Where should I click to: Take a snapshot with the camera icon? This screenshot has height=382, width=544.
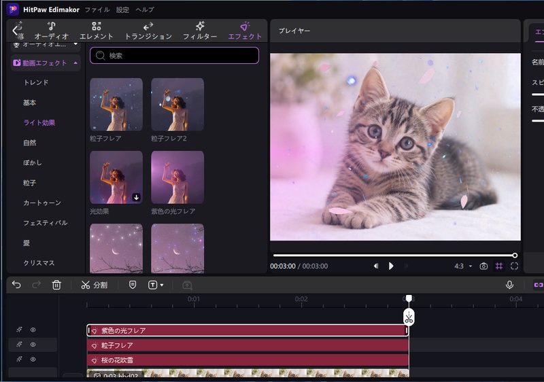[x=483, y=266]
